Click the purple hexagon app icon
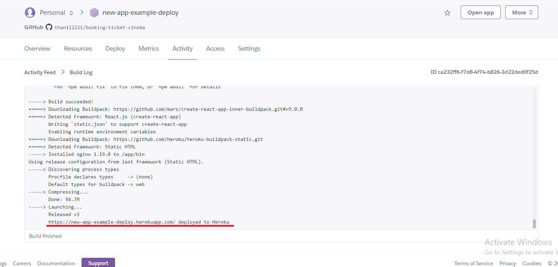The image size is (558, 267). pyautogui.click(x=94, y=13)
